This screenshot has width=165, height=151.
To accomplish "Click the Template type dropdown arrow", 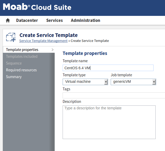I will point(106,82).
